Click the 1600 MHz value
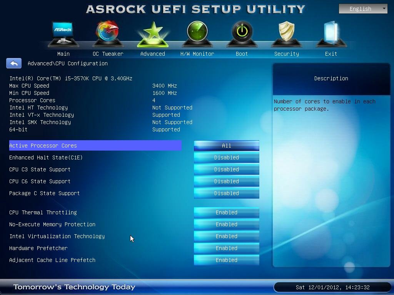The width and height of the screenshot is (394, 295). [x=165, y=93]
